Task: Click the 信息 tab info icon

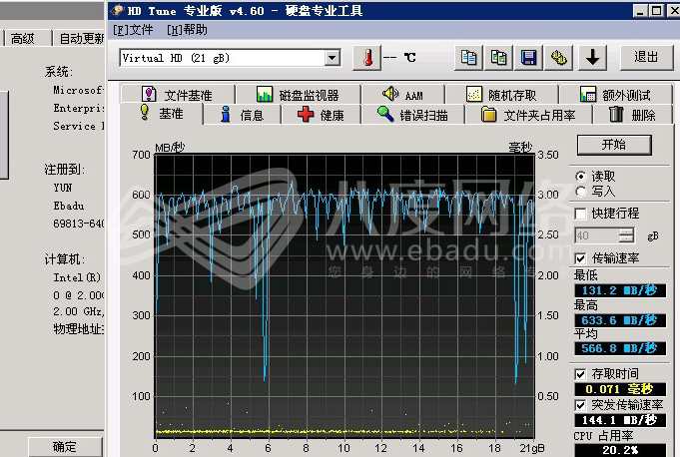Action: [x=226, y=115]
